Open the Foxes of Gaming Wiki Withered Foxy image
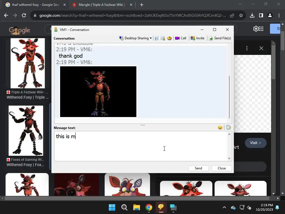The width and height of the screenshot is (285, 214). coord(26,130)
